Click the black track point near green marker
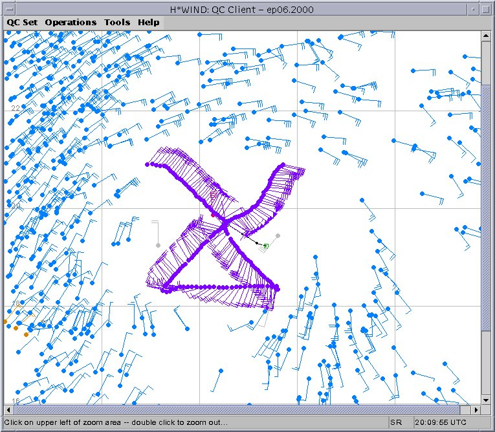This screenshot has width=495, height=432. [x=258, y=243]
